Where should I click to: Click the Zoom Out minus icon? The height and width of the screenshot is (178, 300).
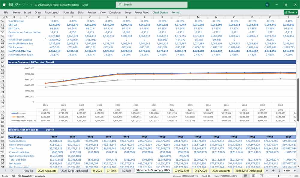pos(267,176)
